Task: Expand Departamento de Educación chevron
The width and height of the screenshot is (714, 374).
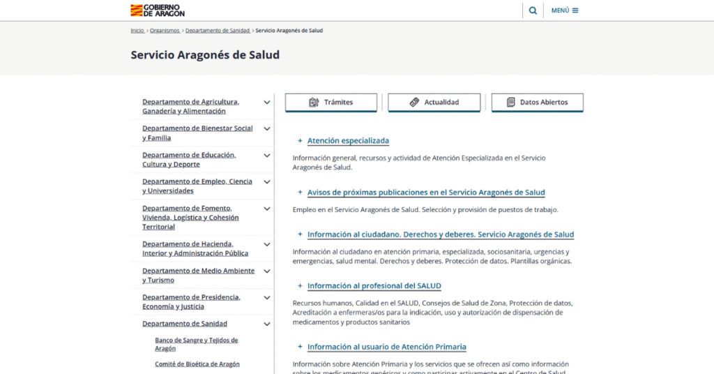Action: pyautogui.click(x=267, y=156)
